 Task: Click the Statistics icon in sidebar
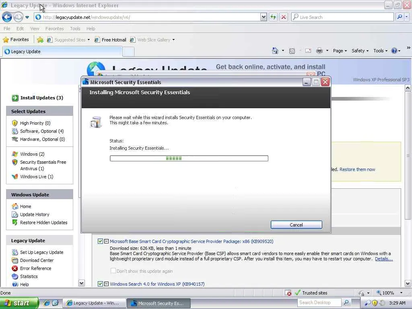[15, 276]
